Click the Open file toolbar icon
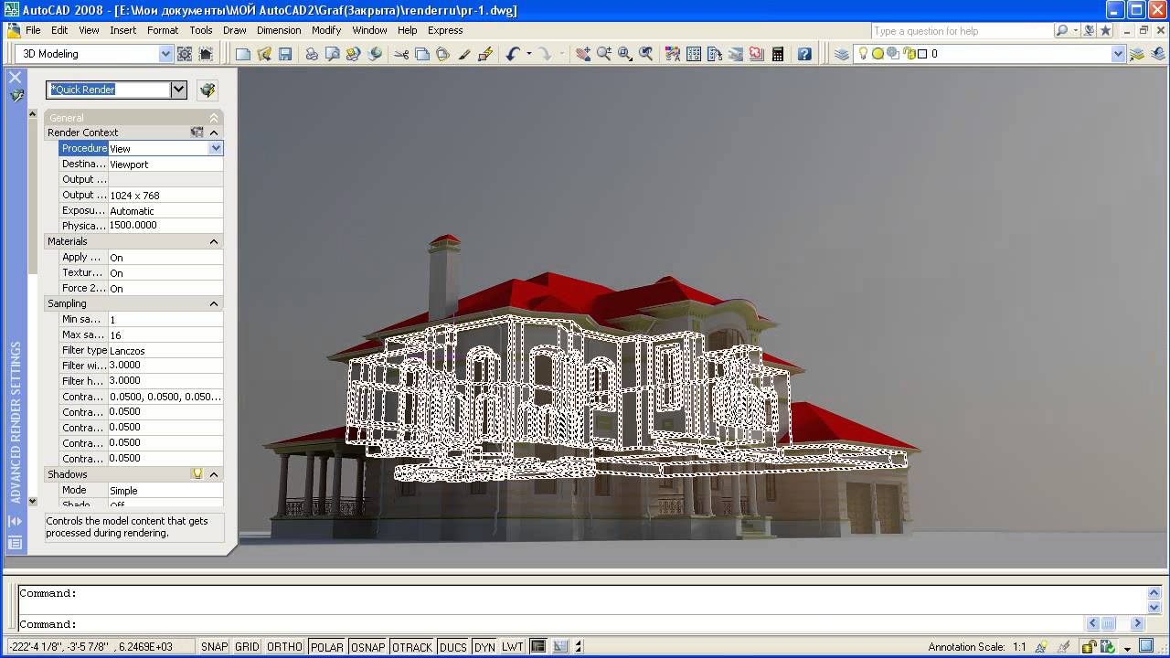Viewport: 1170px width, 658px height. point(264,54)
